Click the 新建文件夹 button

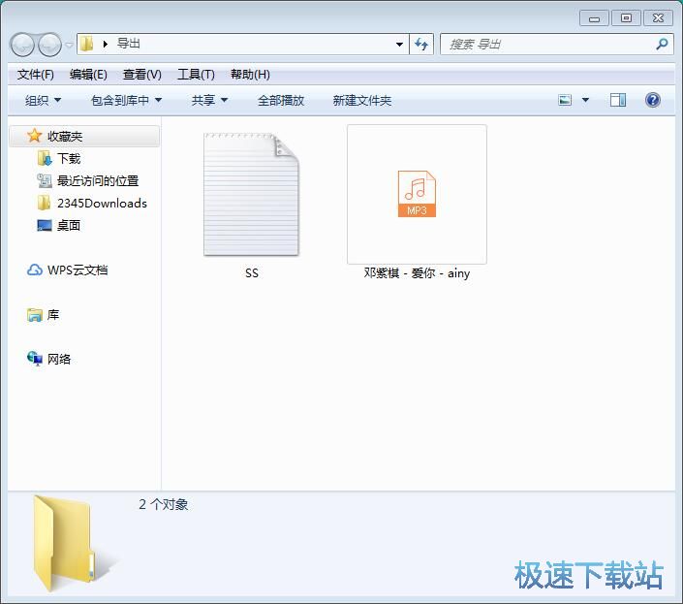[x=362, y=101]
